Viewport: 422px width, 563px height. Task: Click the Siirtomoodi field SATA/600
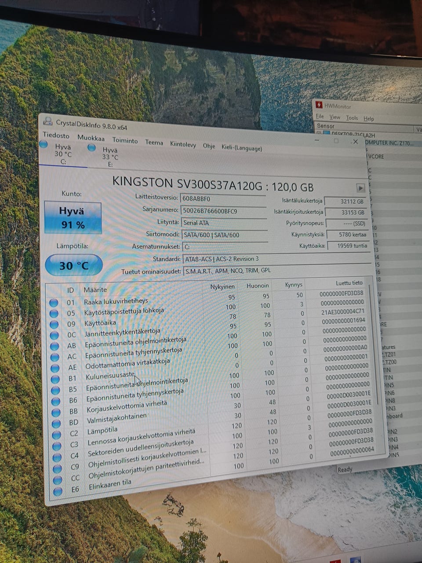point(224,235)
